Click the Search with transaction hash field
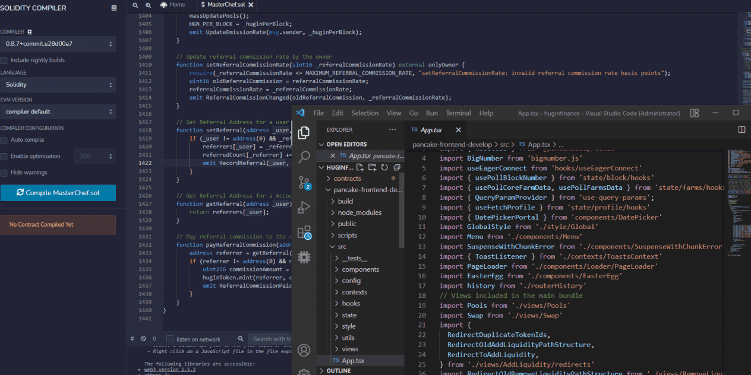Viewport: 751px width, 375px height. click(270, 339)
